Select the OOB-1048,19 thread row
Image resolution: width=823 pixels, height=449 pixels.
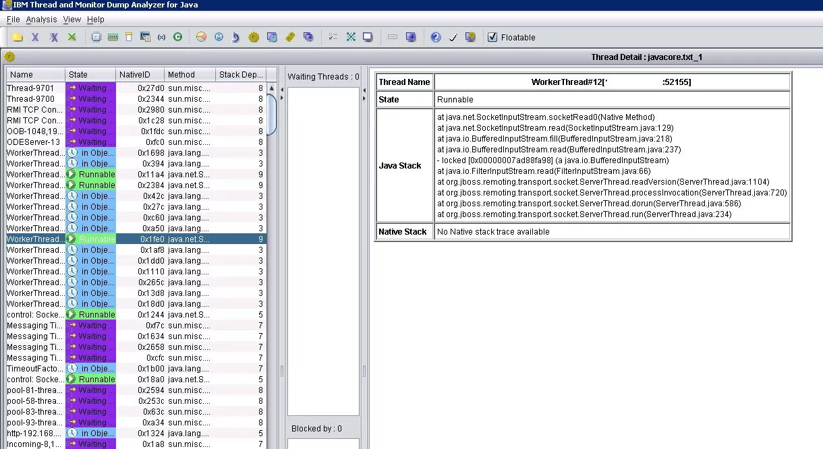point(136,131)
